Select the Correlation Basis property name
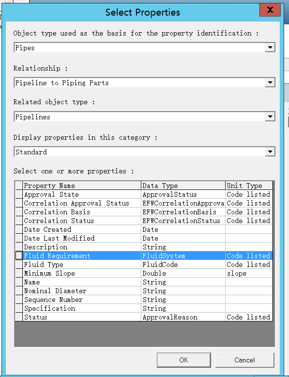This screenshot has width=289, height=377. click(x=82, y=212)
